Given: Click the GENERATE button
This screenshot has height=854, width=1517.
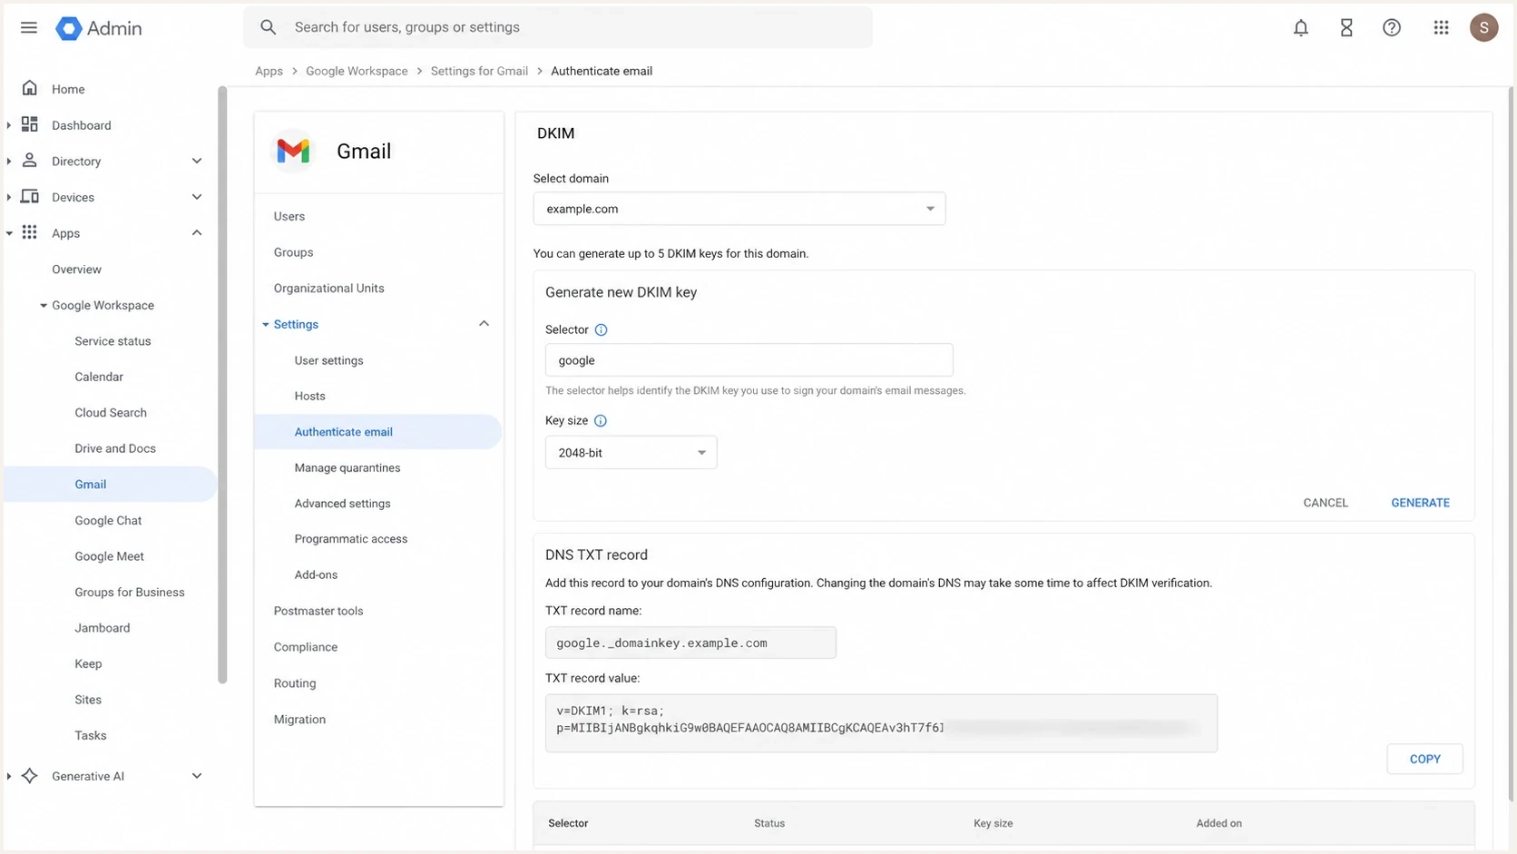Looking at the screenshot, I should pos(1420,503).
